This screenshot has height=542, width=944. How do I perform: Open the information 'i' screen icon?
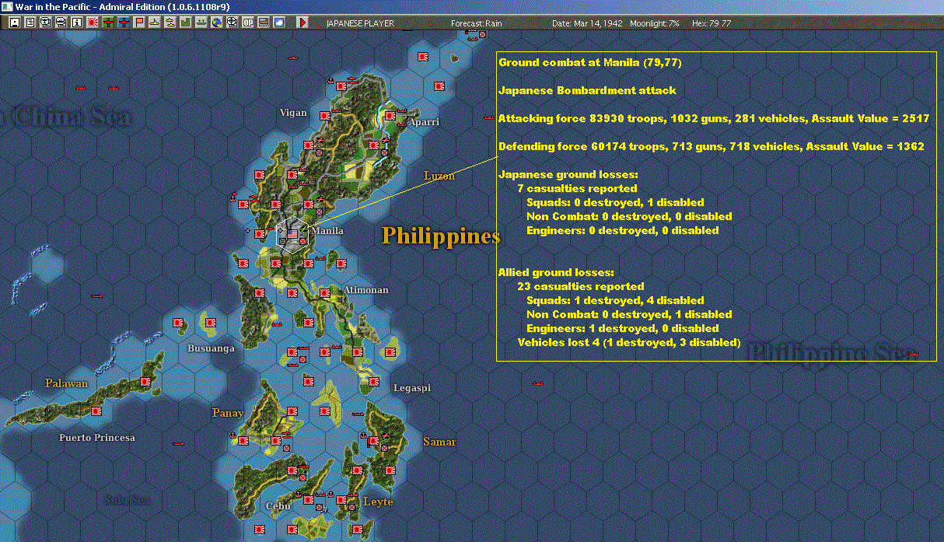[77, 23]
